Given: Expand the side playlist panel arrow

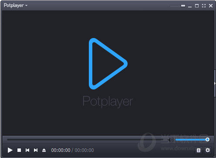Looking at the screenshot, I should (215, 83).
